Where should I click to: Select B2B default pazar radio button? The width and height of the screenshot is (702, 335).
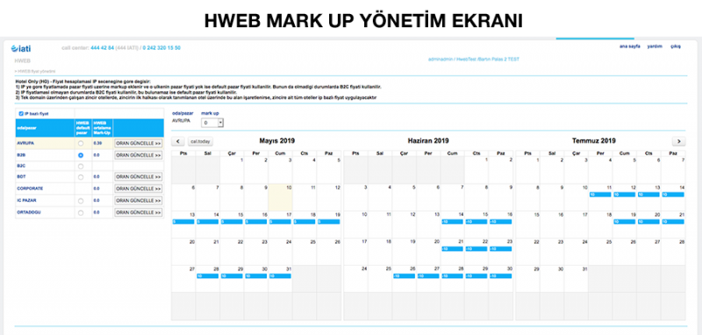coord(81,155)
